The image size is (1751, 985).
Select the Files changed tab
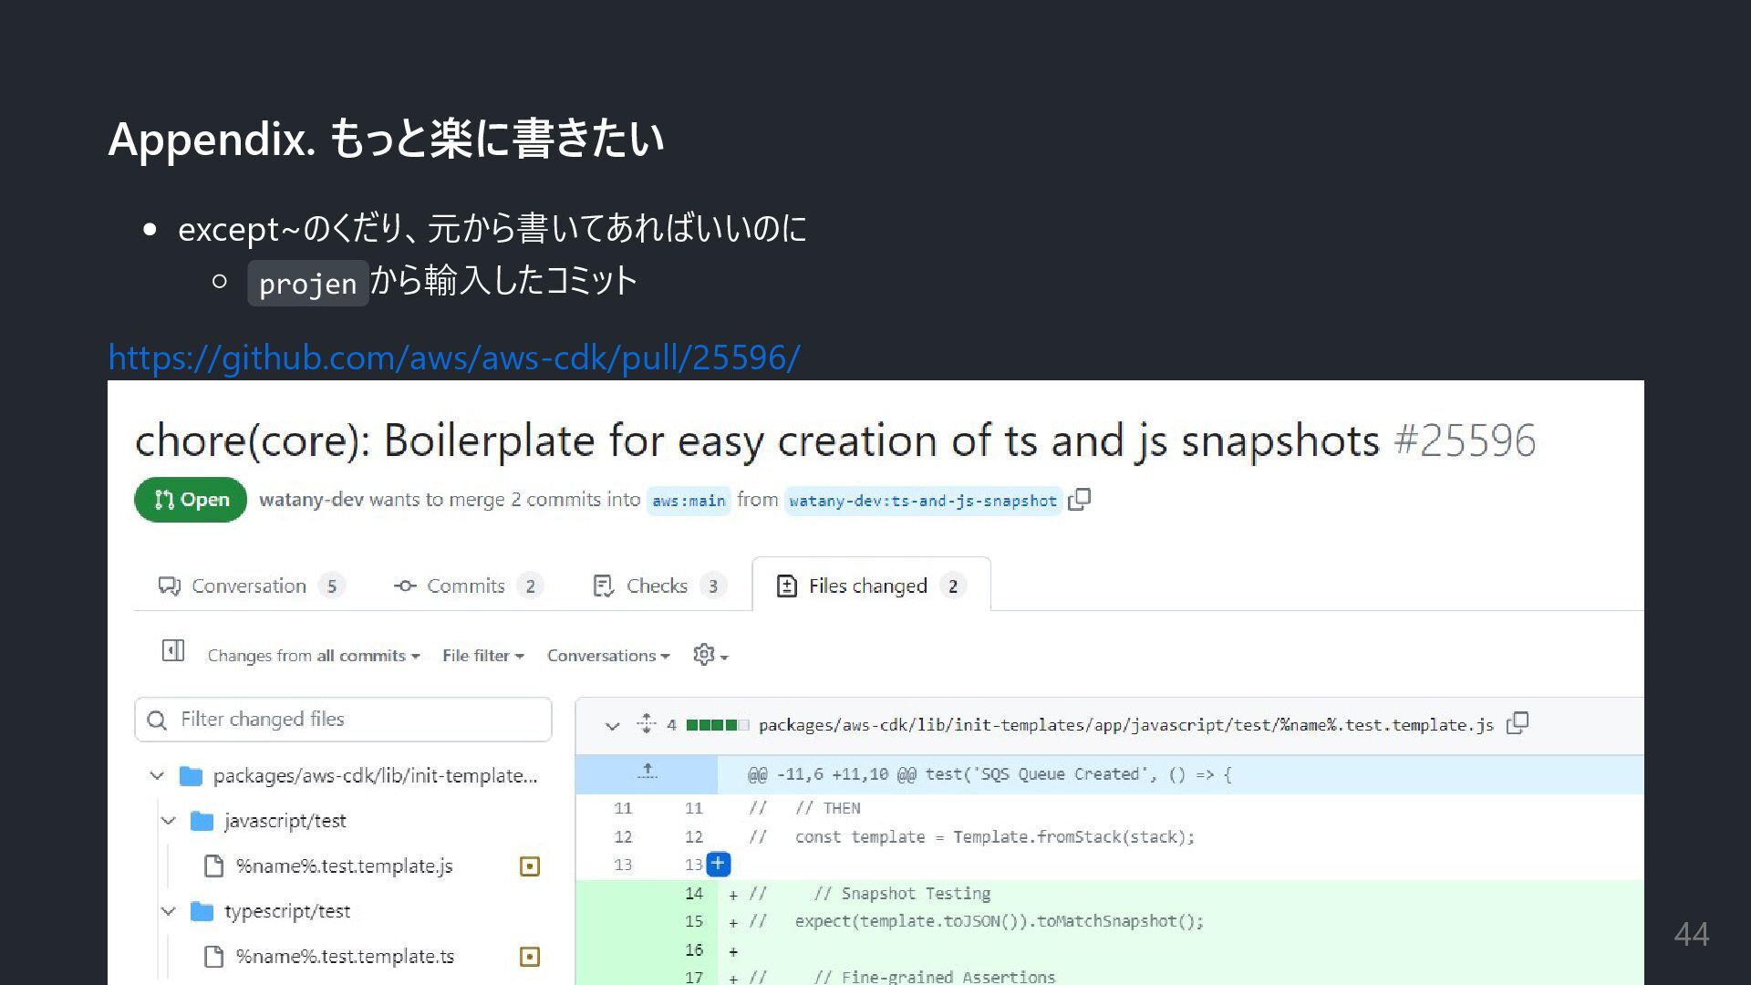[x=871, y=586]
